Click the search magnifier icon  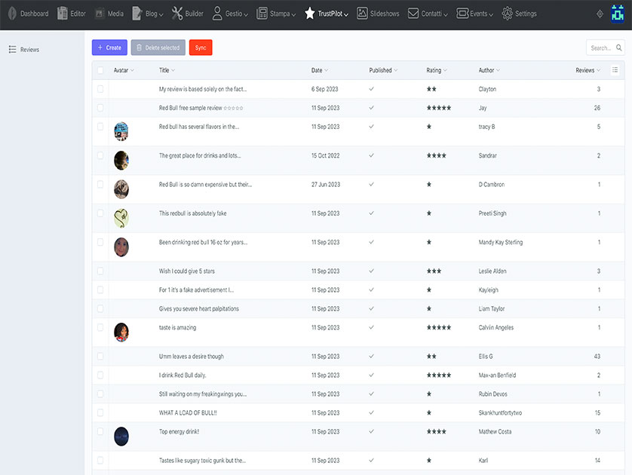tap(618, 47)
